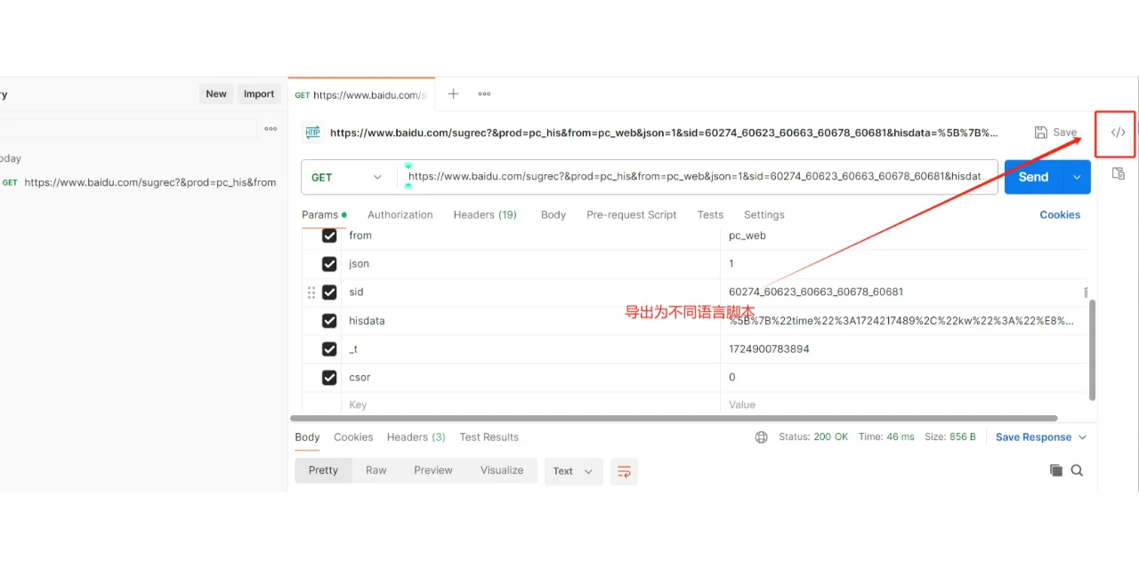
Task: Copy the response with the copy icon
Action: [x=1055, y=470]
